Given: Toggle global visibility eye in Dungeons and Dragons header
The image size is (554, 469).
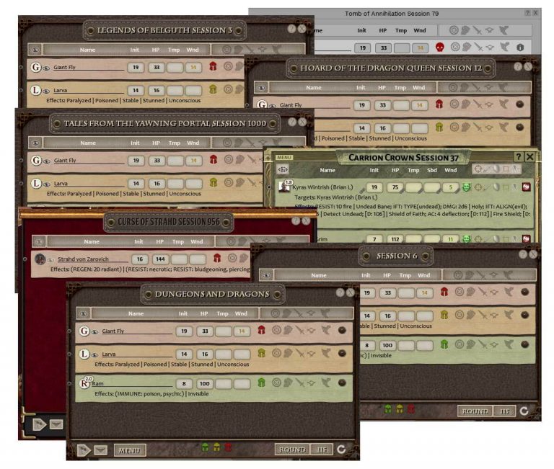Looking at the screenshot, I should point(84,313).
